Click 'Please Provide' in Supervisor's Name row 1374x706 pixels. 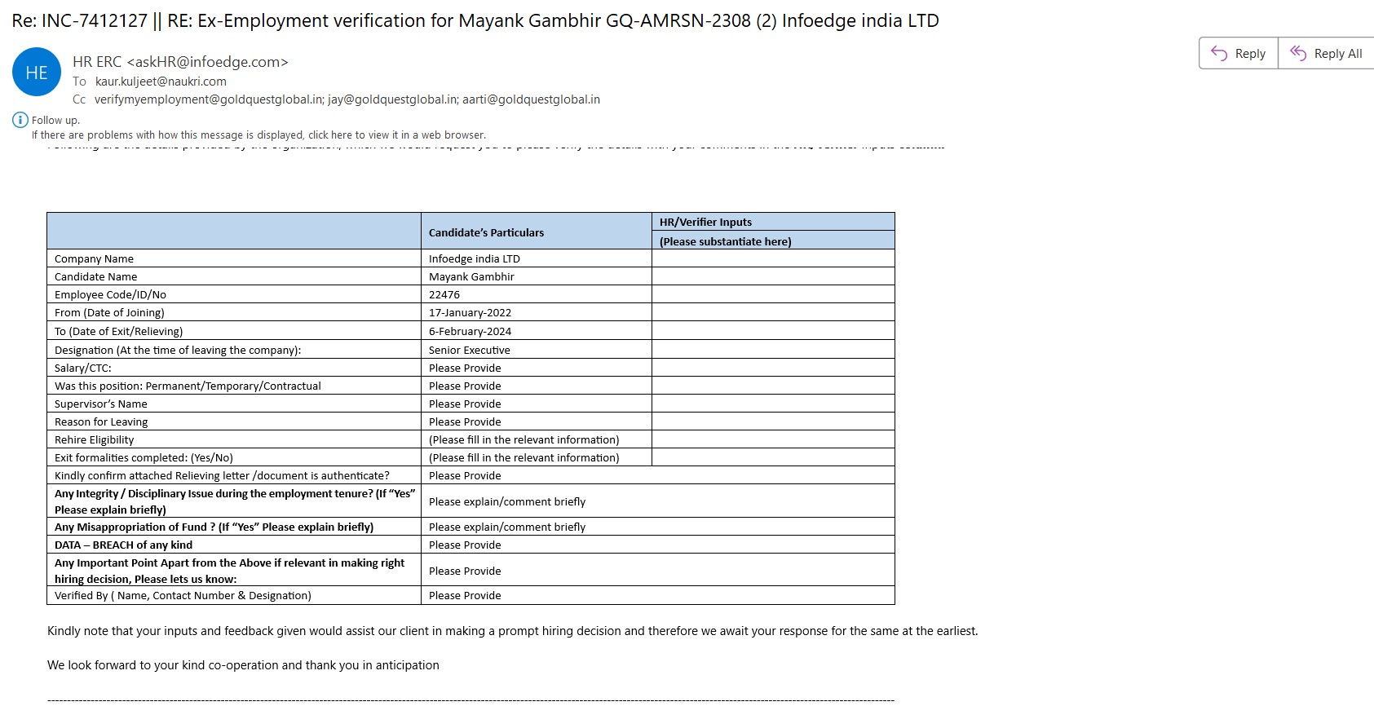pyautogui.click(x=465, y=404)
